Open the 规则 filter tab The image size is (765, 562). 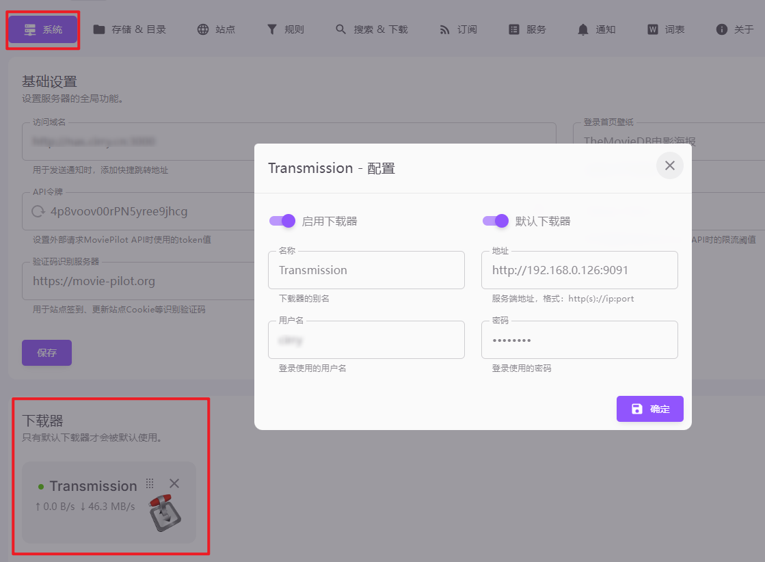coord(285,29)
